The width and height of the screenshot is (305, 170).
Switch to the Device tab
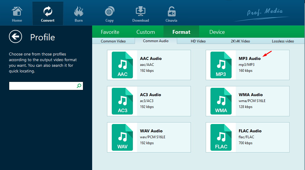click(x=217, y=32)
